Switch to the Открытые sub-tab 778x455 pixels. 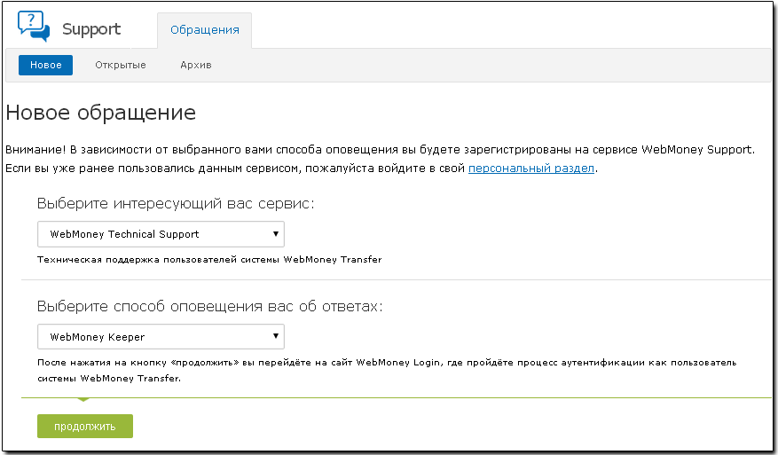(x=121, y=65)
